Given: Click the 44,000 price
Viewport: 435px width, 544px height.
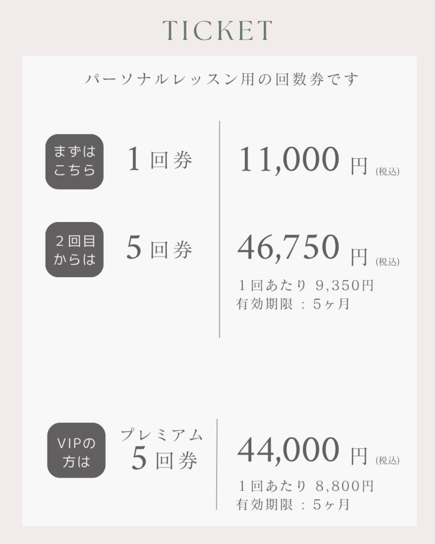Looking at the screenshot, I should (288, 450).
